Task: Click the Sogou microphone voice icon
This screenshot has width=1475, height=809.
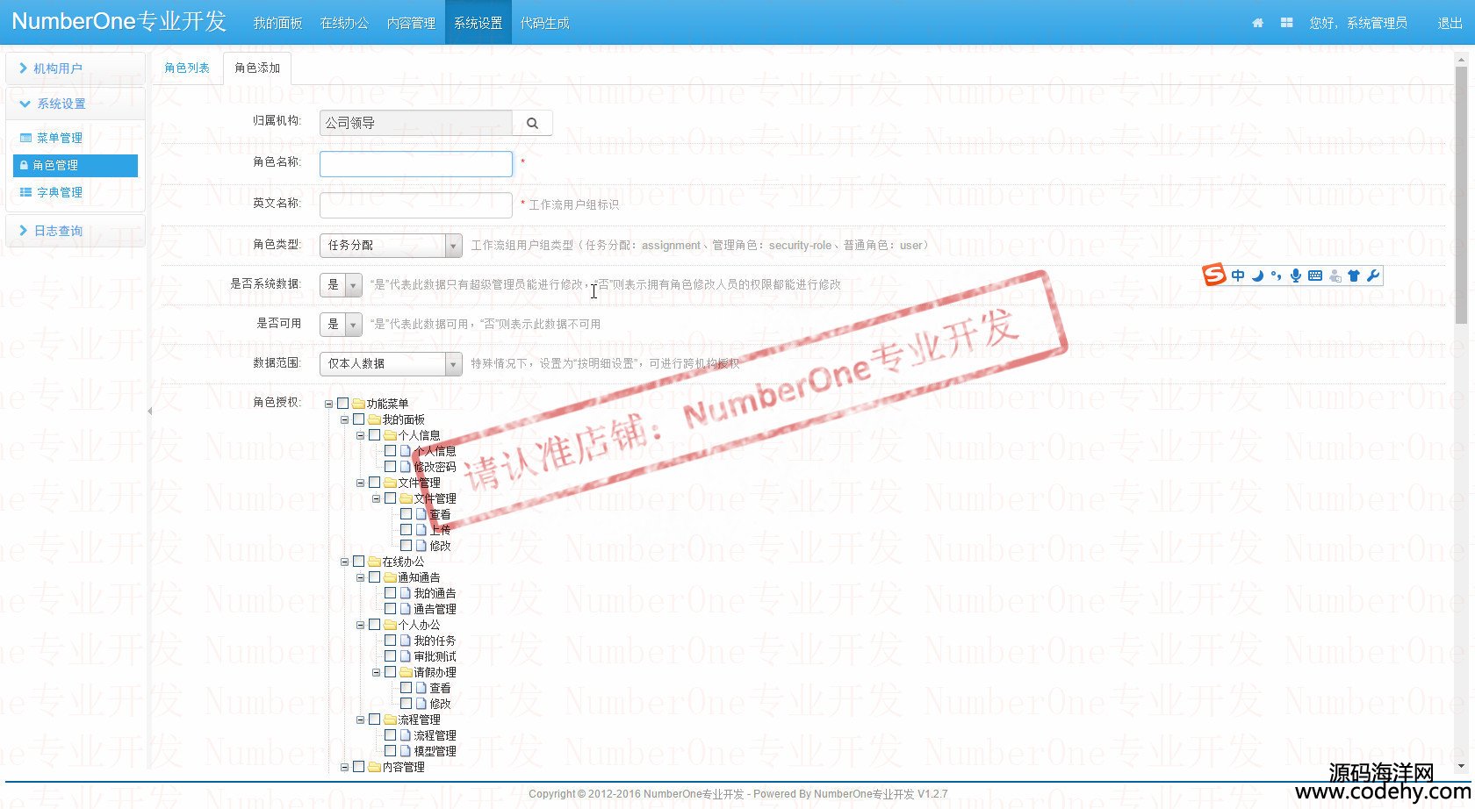Action: pyautogui.click(x=1295, y=276)
